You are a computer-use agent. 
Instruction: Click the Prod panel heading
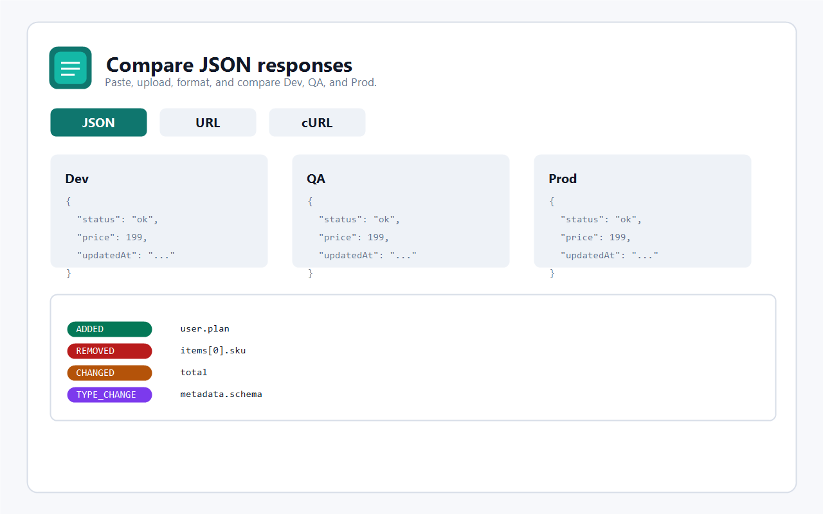[563, 179]
